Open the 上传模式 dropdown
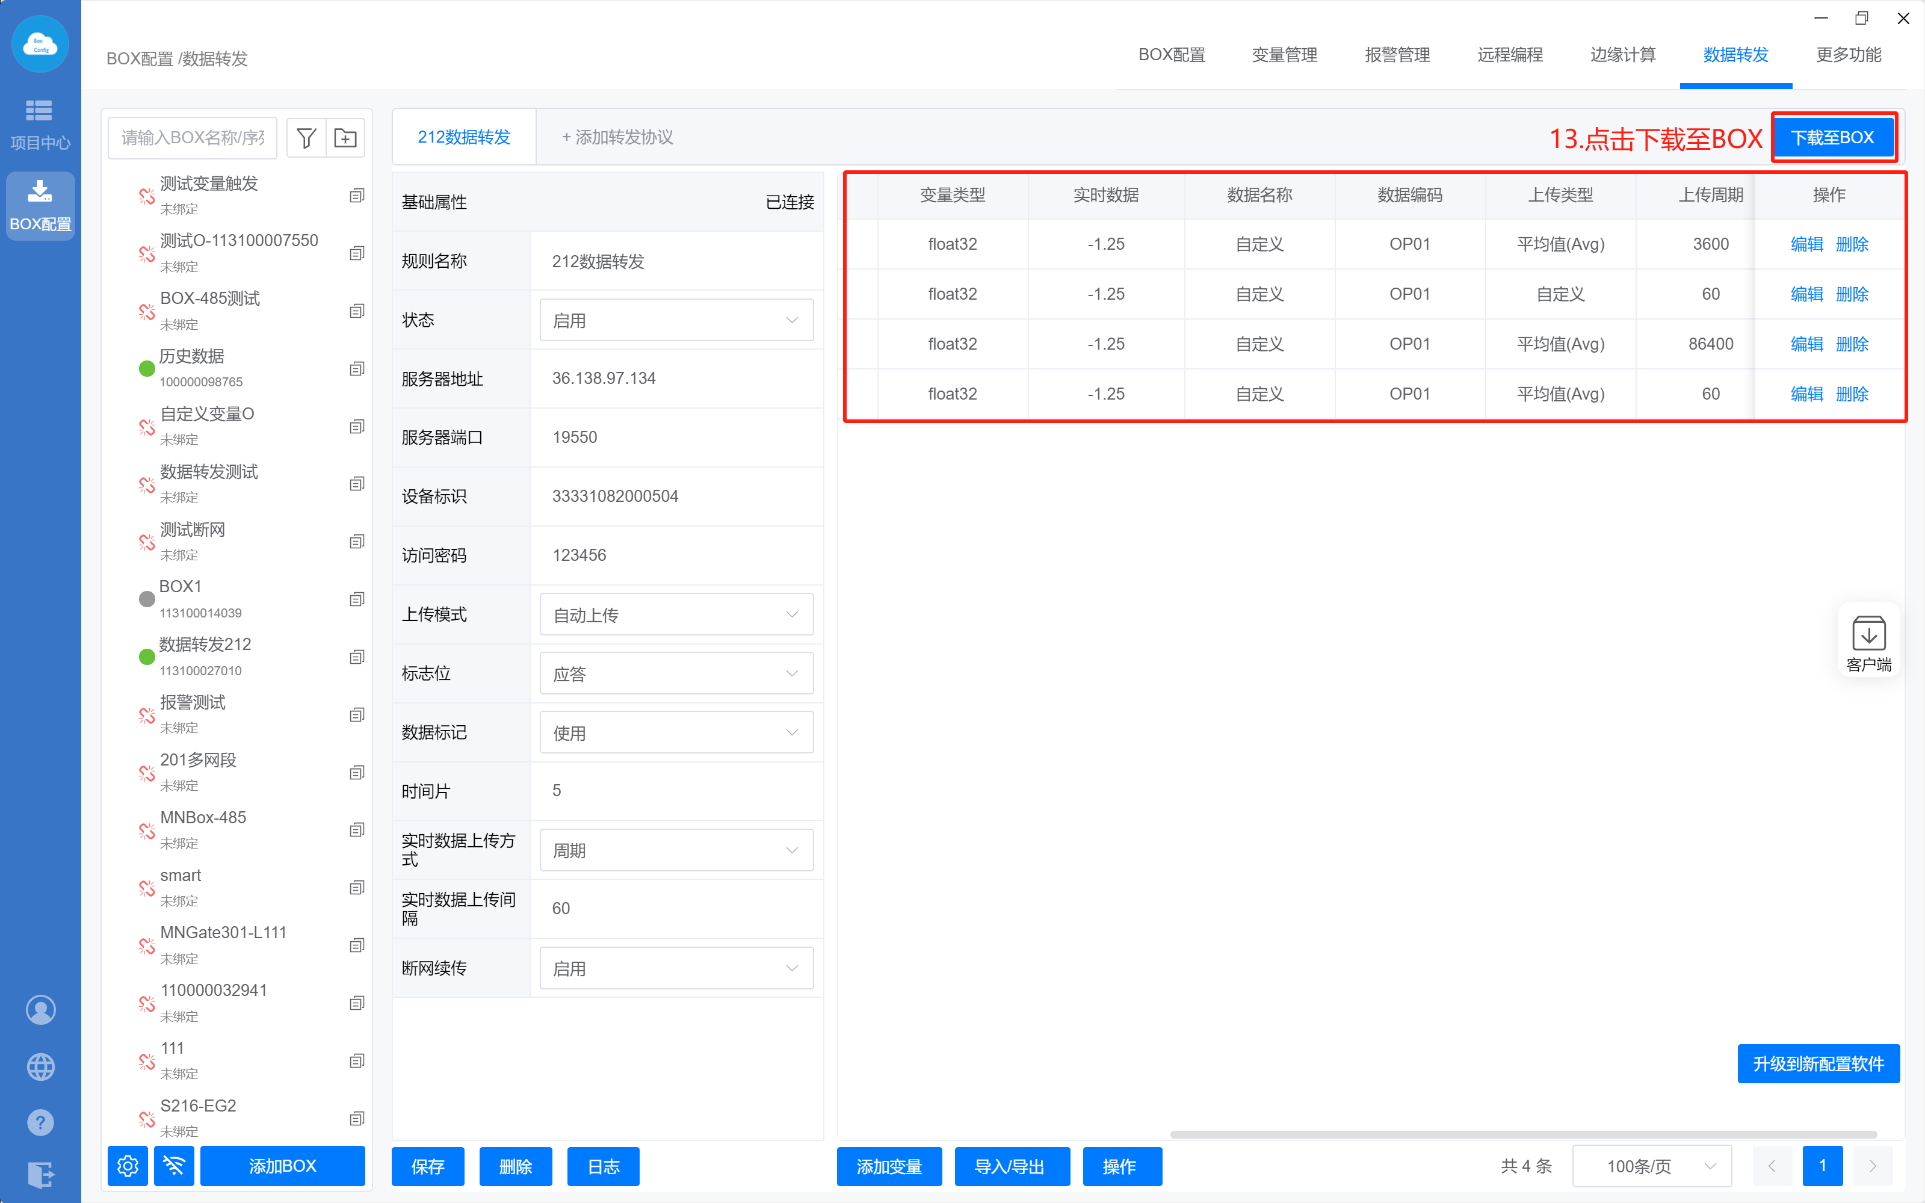1925x1203 pixels. coord(676,614)
